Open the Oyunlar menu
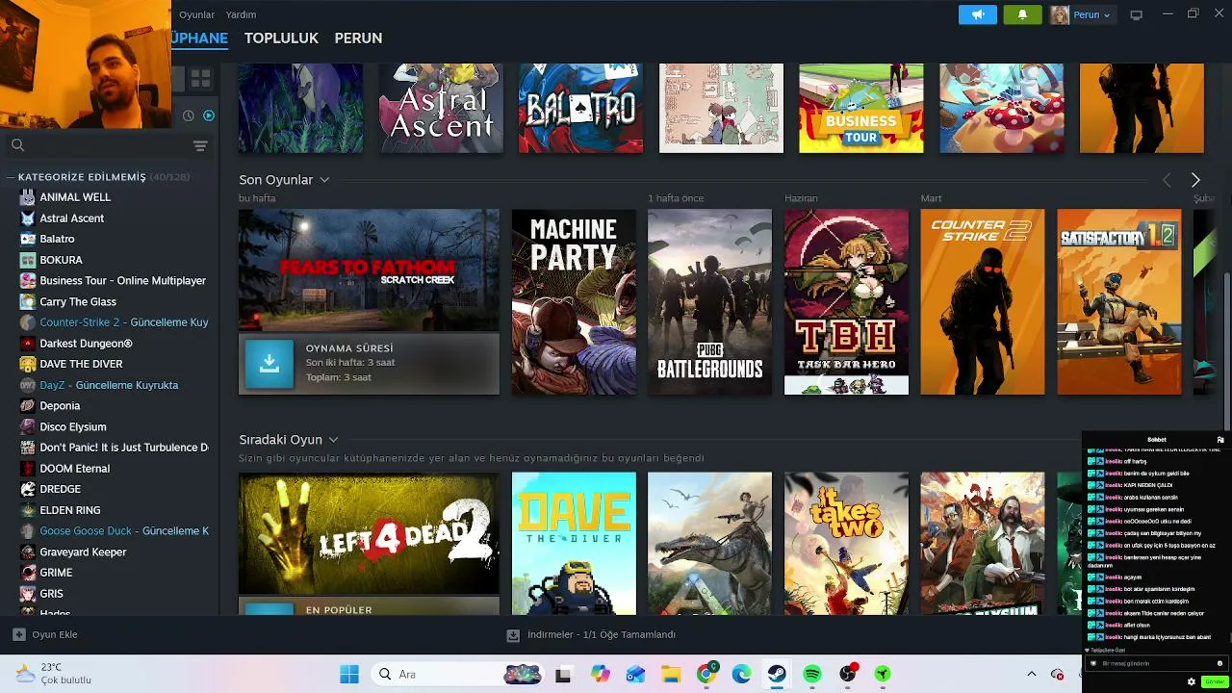Viewport: 1232px width, 693px height. pyautogui.click(x=197, y=14)
